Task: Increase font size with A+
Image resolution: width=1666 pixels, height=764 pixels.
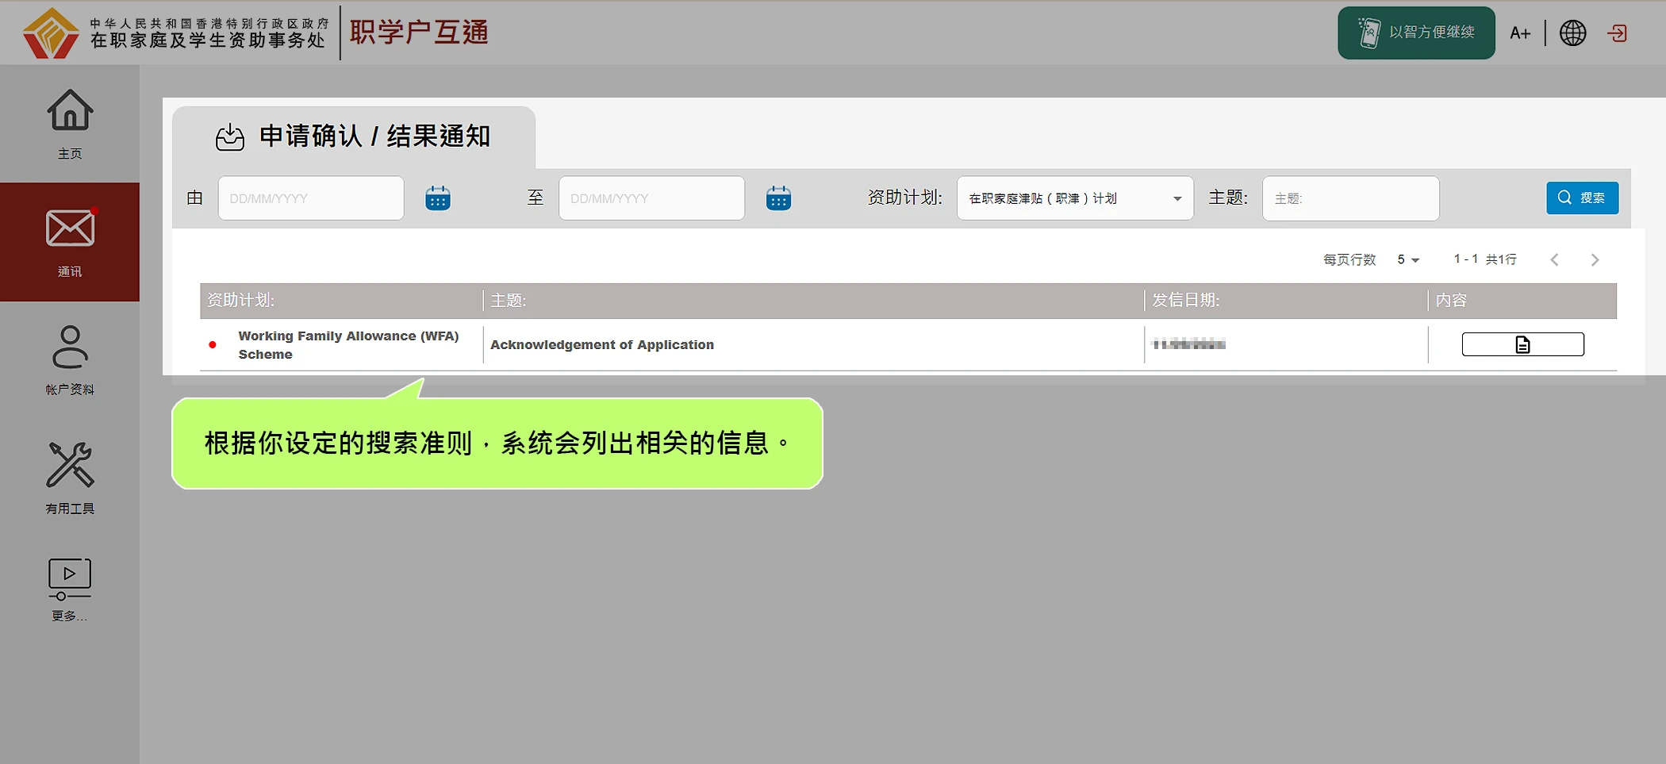Action: pos(1520,33)
